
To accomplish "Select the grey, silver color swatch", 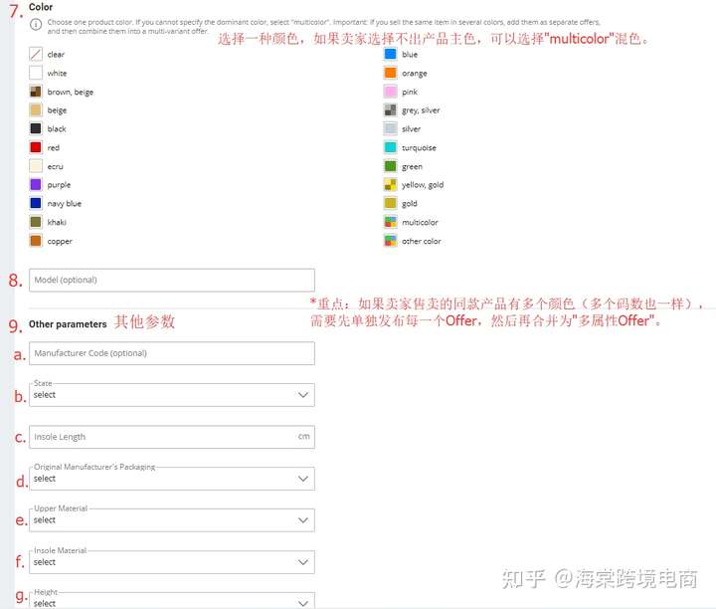I will point(391,110).
